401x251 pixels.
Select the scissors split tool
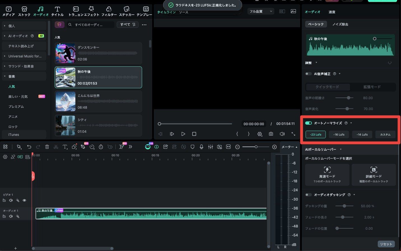tap(56, 147)
